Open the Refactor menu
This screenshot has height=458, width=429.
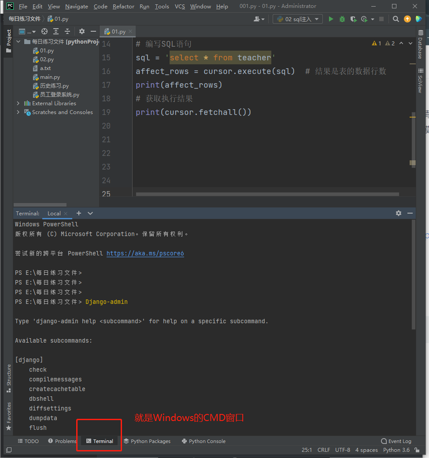[123, 7]
